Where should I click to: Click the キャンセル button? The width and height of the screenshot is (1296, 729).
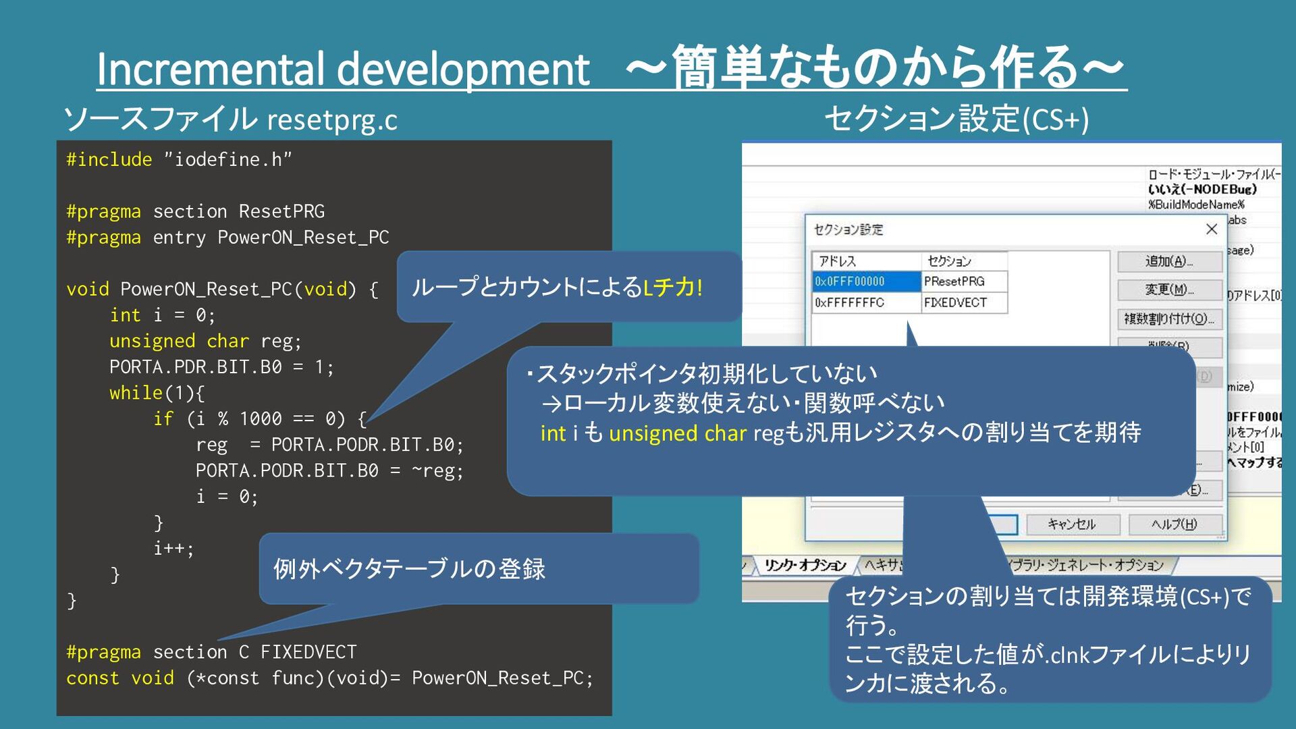pos(1072,524)
